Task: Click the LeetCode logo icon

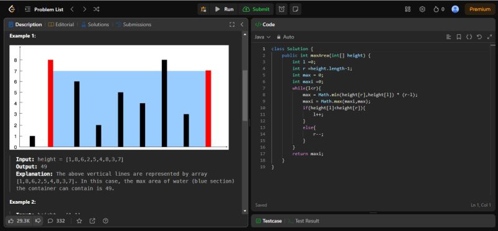Action: click(12, 9)
